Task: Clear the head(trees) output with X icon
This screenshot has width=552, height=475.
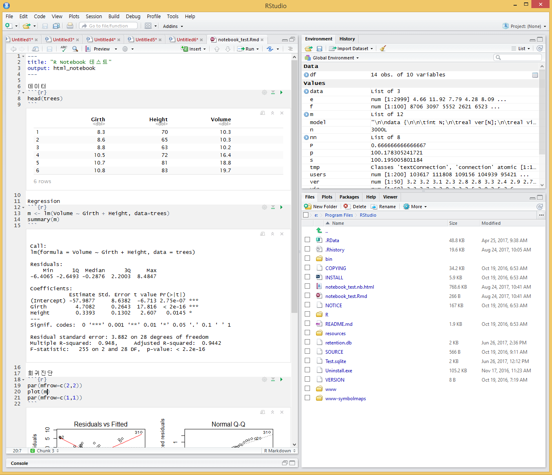Action: [282, 113]
